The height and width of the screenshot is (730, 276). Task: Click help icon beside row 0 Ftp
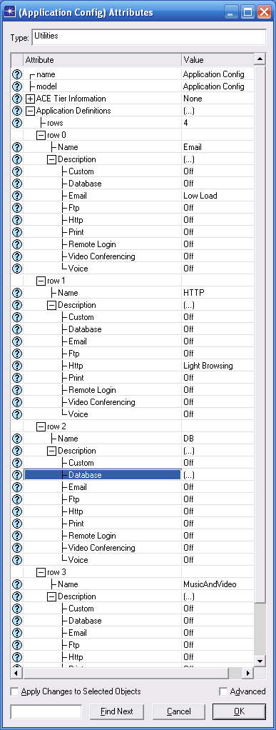point(16,208)
